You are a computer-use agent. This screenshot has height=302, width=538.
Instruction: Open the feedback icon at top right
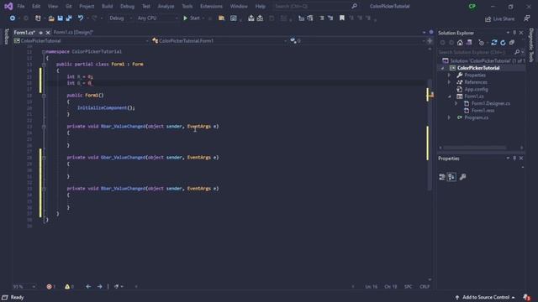click(527, 18)
